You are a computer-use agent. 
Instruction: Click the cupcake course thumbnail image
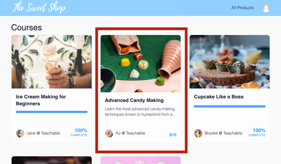[229, 62]
